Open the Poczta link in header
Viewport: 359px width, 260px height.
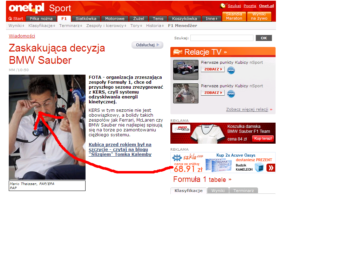tap(250, 6)
